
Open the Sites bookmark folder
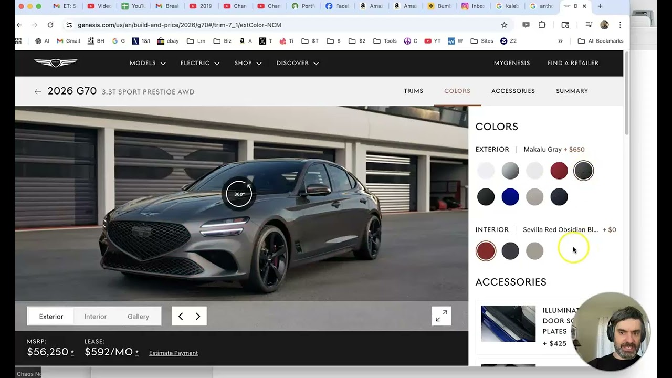[x=482, y=41]
